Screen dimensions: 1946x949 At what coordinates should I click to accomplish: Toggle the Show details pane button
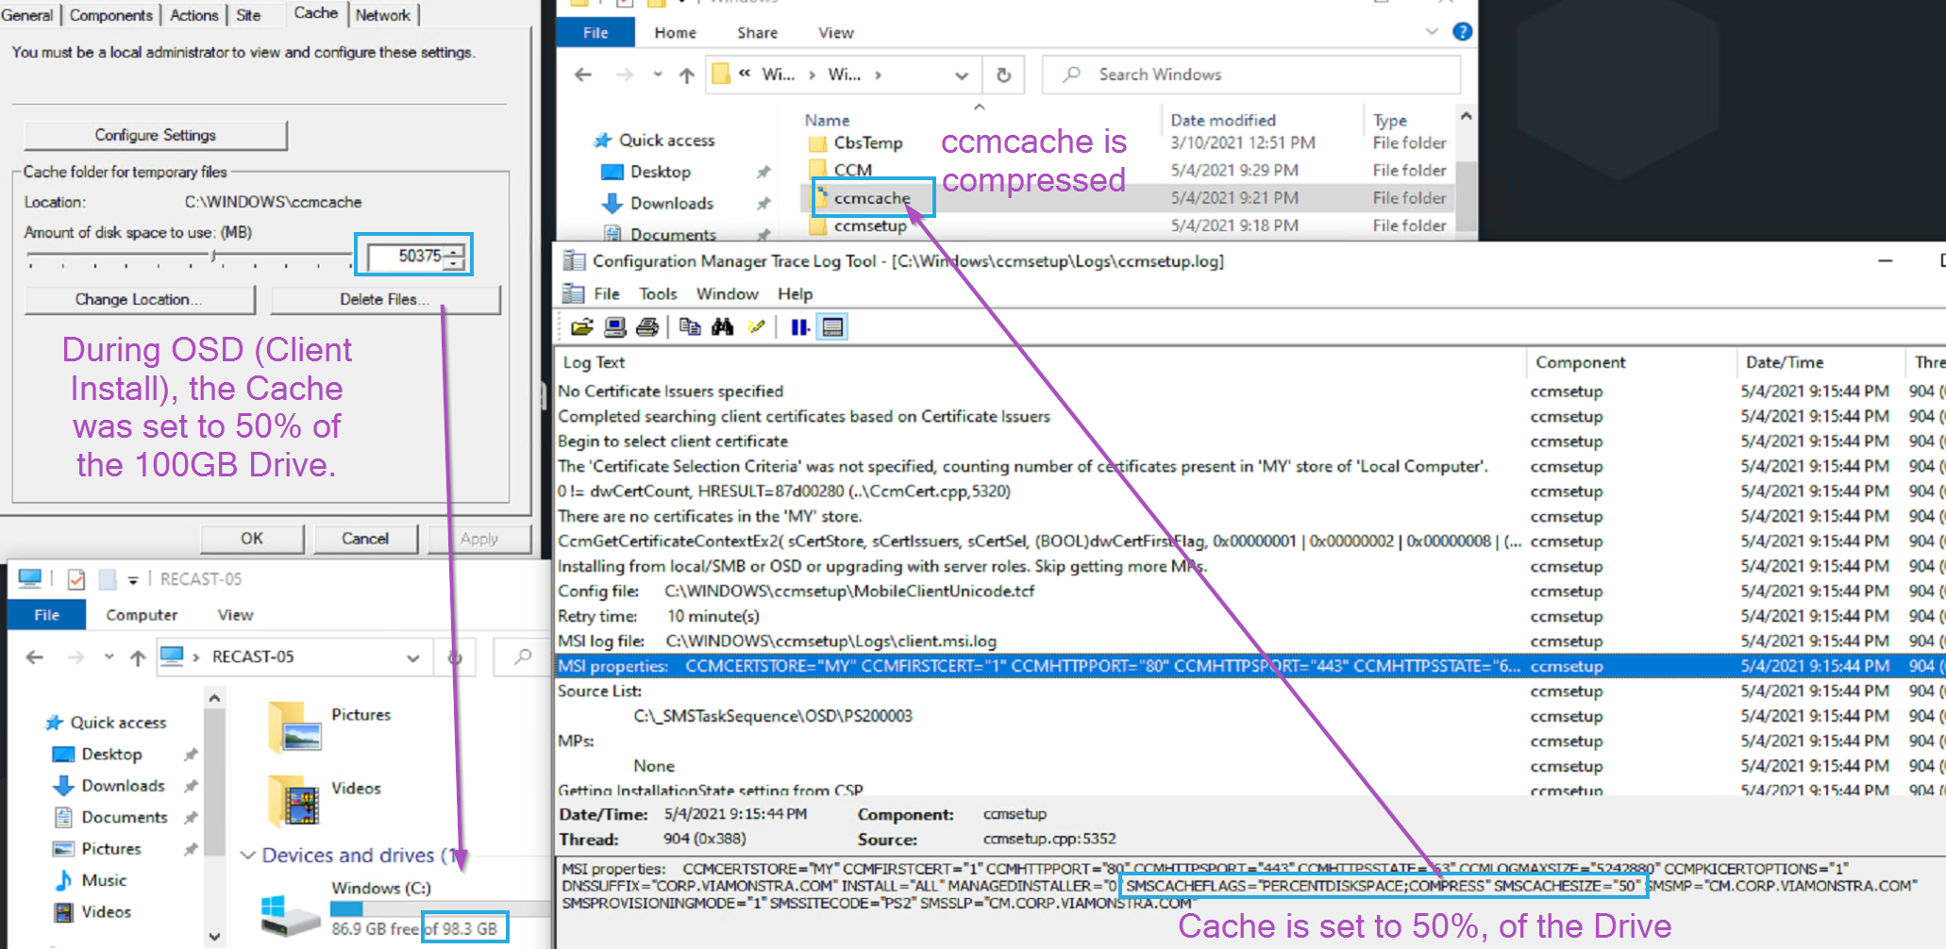pos(832,327)
